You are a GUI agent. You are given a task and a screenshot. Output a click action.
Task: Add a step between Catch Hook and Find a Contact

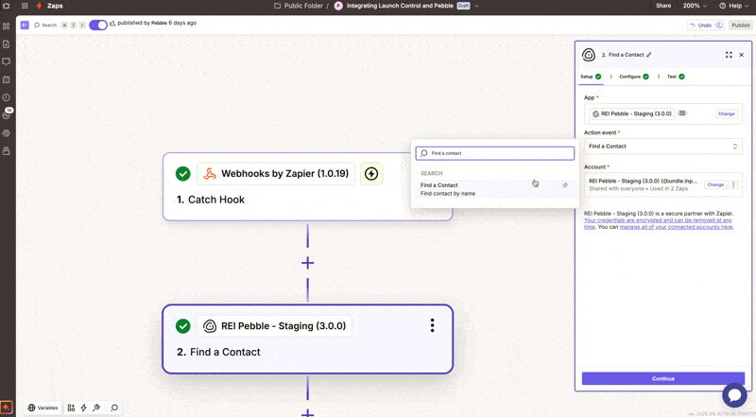click(x=308, y=263)
